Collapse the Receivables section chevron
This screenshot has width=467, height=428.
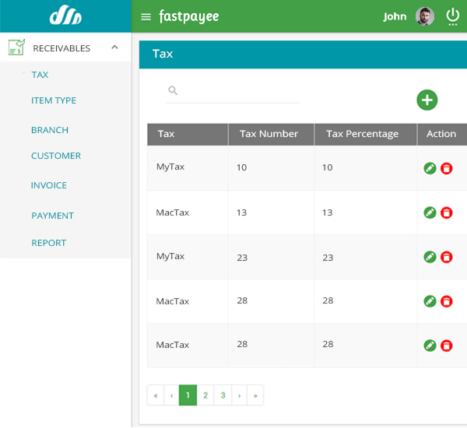point(114,47)
